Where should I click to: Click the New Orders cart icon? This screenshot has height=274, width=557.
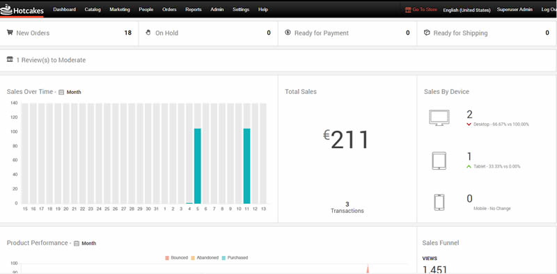(x=10, y=33)
